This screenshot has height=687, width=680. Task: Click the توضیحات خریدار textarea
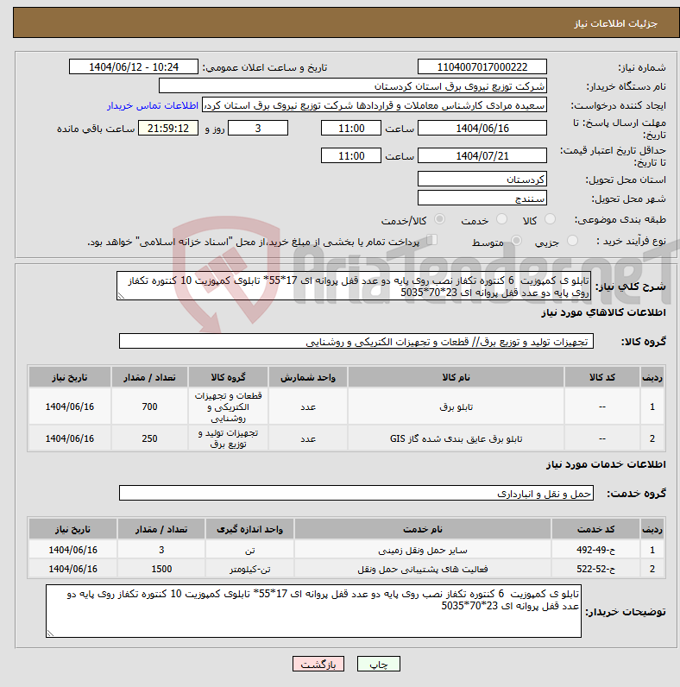[x=313, y=611]
